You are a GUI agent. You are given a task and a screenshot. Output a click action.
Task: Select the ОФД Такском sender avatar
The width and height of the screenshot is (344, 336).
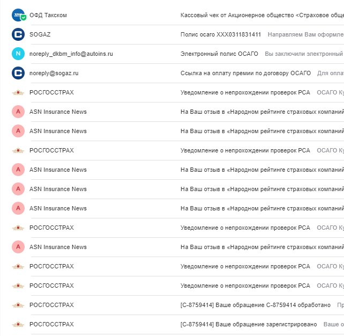pyautogui.click(x=18, y=15)
